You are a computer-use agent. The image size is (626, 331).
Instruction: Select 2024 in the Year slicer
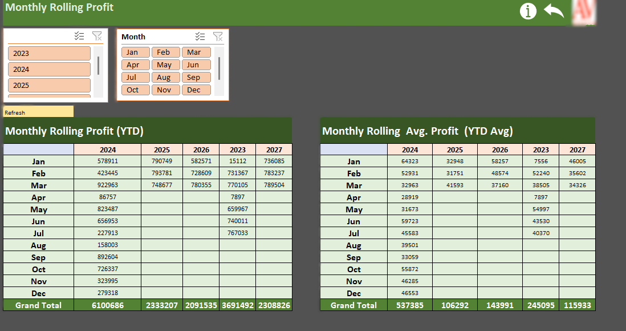[49, 69]
